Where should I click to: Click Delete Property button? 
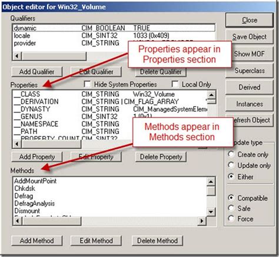point(161,157)
